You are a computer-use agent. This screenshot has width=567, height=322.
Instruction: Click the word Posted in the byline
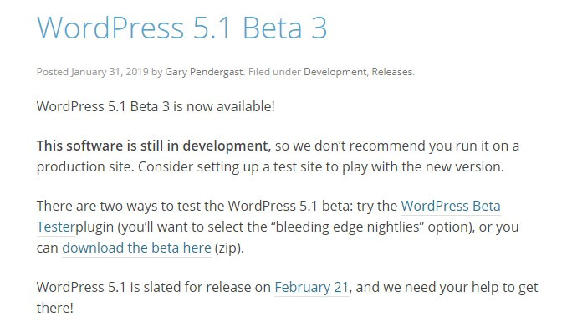coord(53,72)
